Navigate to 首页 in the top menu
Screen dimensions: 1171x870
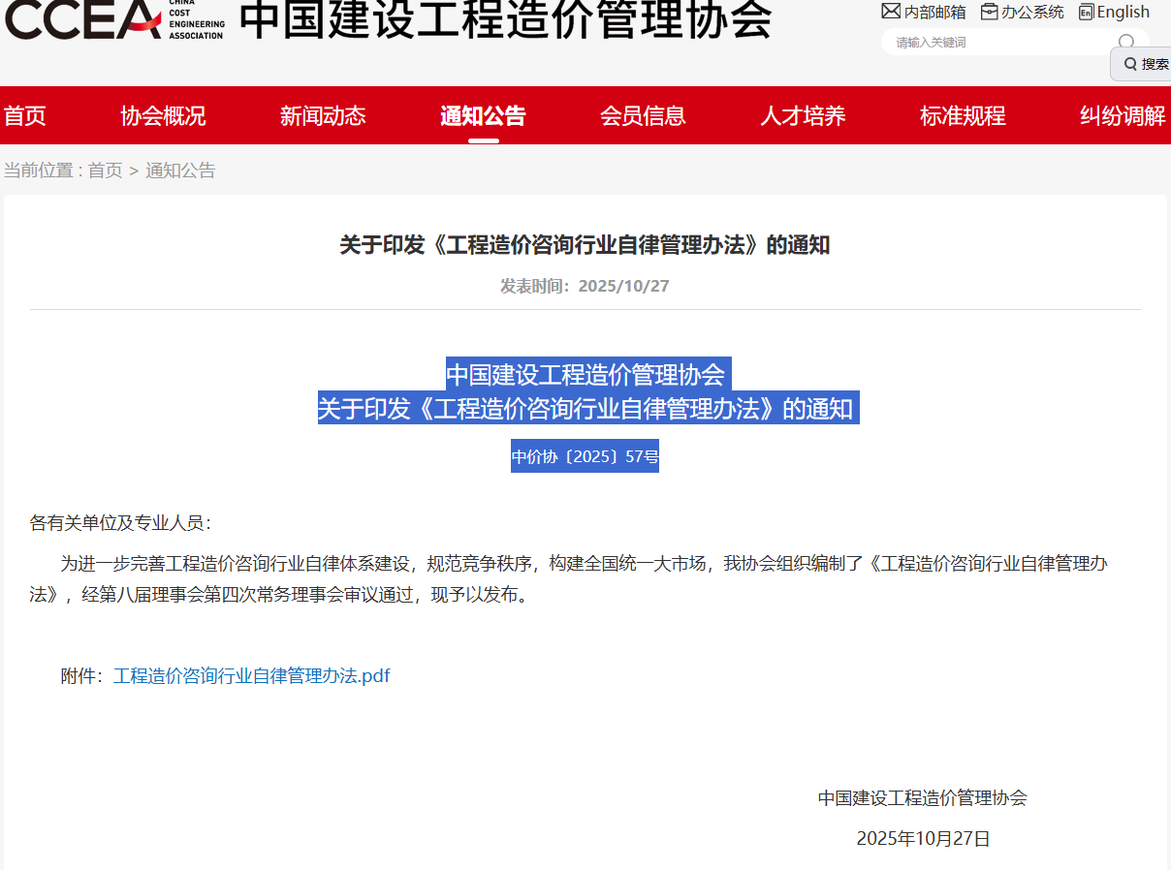[24, 115]
